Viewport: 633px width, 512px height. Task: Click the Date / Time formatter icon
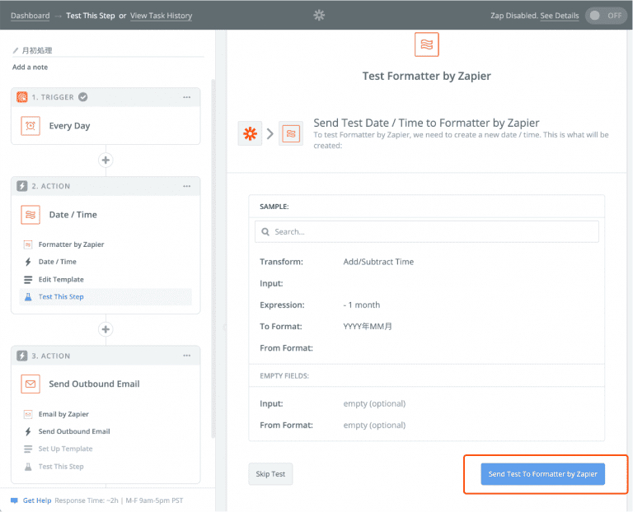[30, 215]
